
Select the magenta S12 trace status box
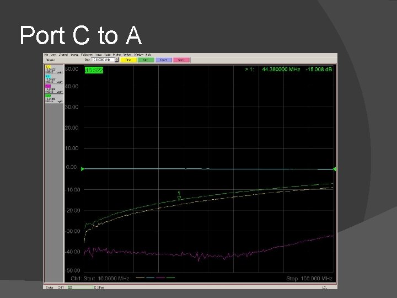click(54, 89)
